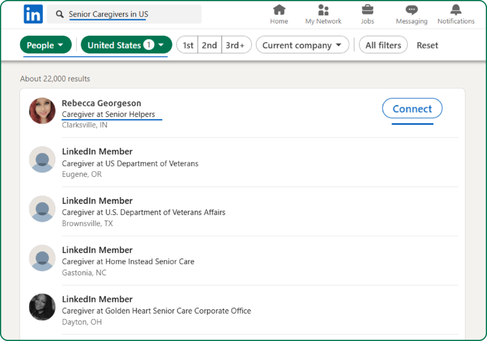The image size is (487, 341).
Task: Open the United States location dropdown
Action: tap(127, 45)
